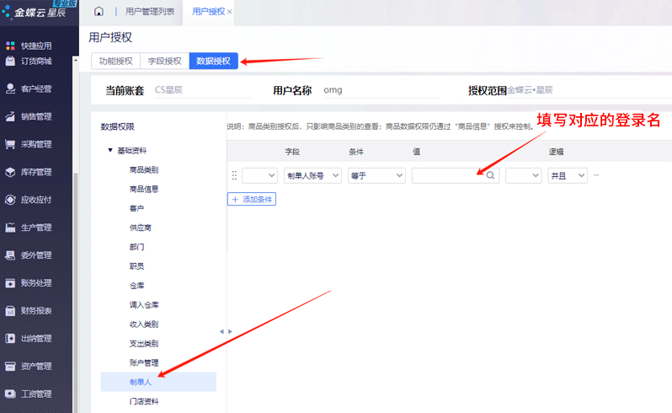Select 职员 in tree

136,266
